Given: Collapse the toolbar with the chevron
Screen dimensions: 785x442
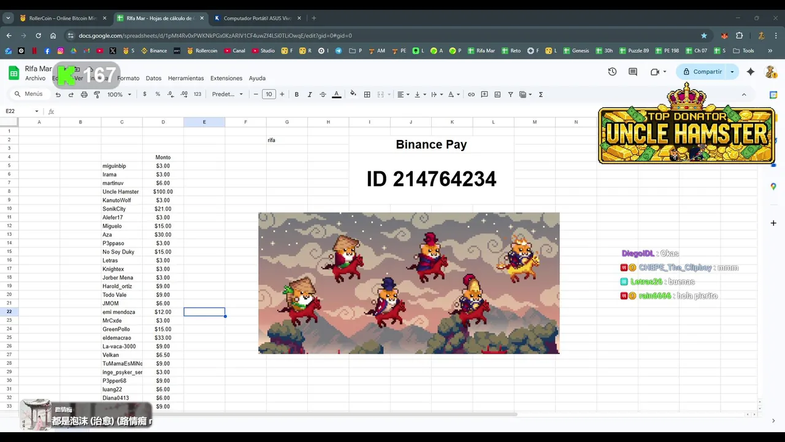Looking at the screenshot, I should point(744,95).
